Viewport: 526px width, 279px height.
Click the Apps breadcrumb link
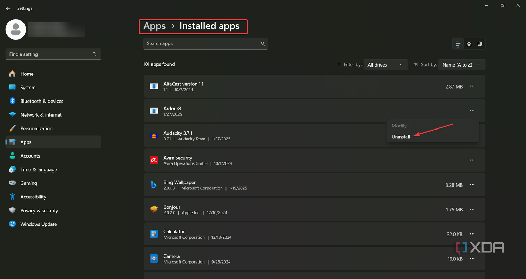155,26
